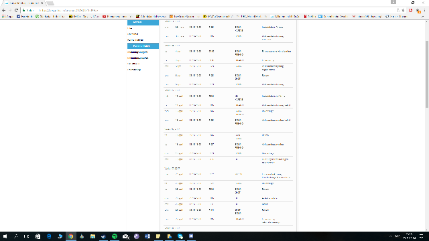
Task: Open Chrome's three-dot menu
Action: click(x=424, y=11)
